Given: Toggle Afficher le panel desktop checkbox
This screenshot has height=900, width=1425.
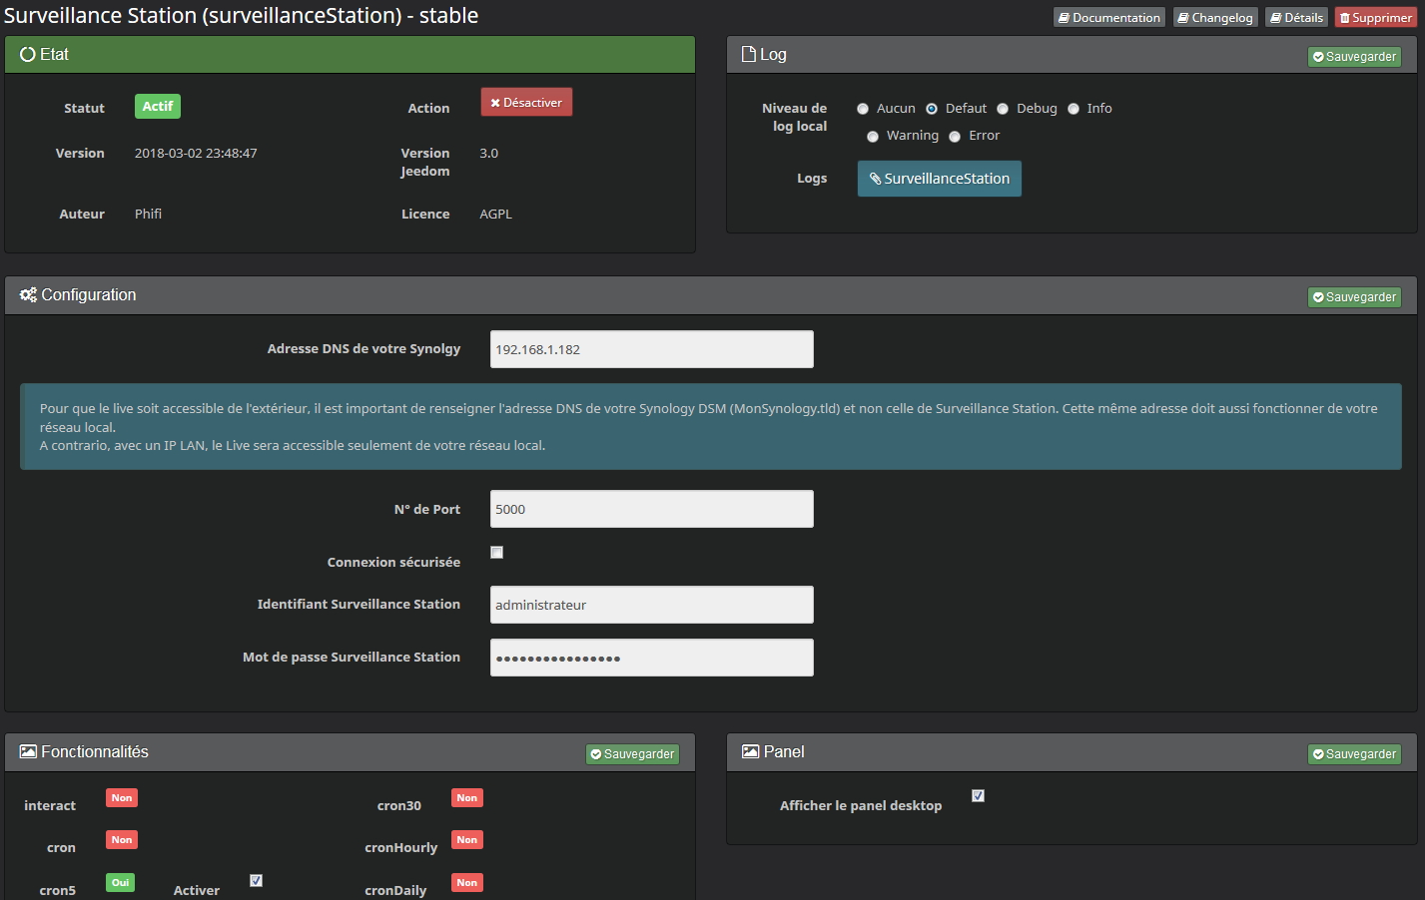Looking at the screenshot, I should tap(978, 795).
